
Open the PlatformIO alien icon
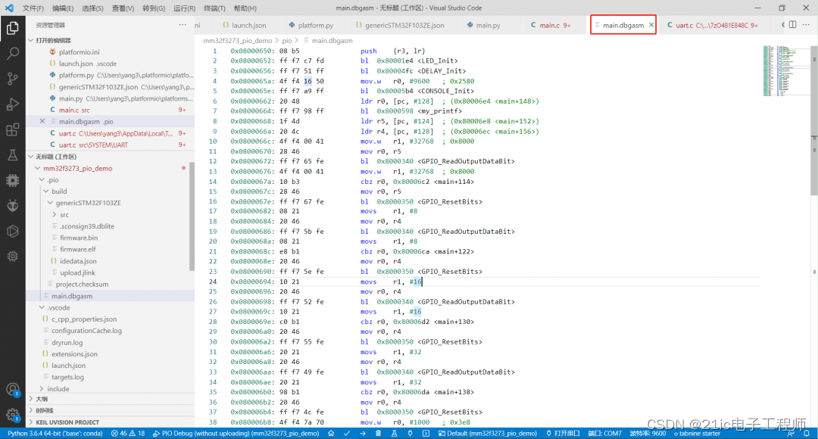point(13,205)
